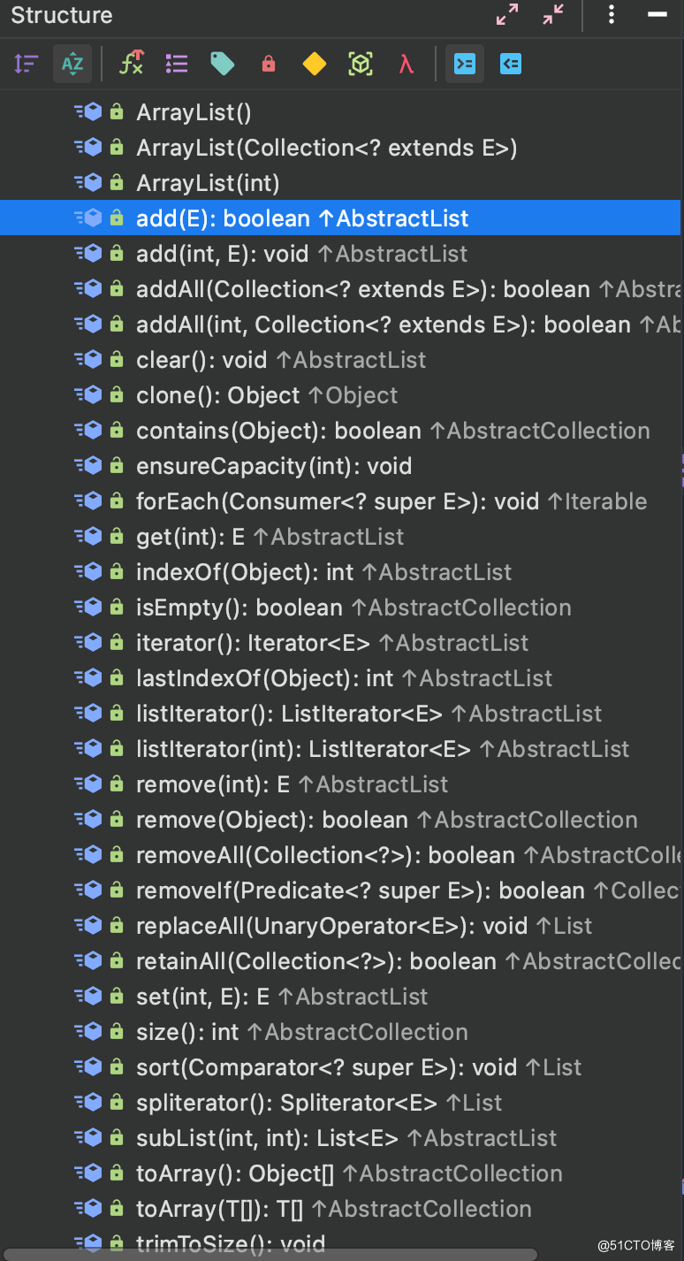Toggle the fx Show Fields filter
This screenshot has width=684, height=1261.
point(132,64)
